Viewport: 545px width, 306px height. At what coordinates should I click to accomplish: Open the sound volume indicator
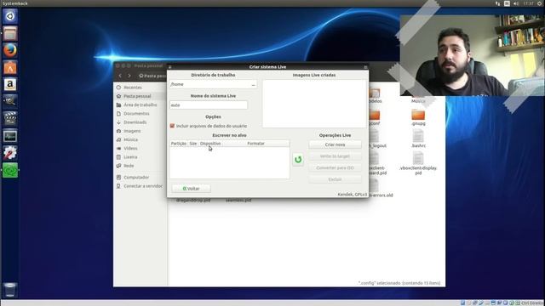pos(516,3)
